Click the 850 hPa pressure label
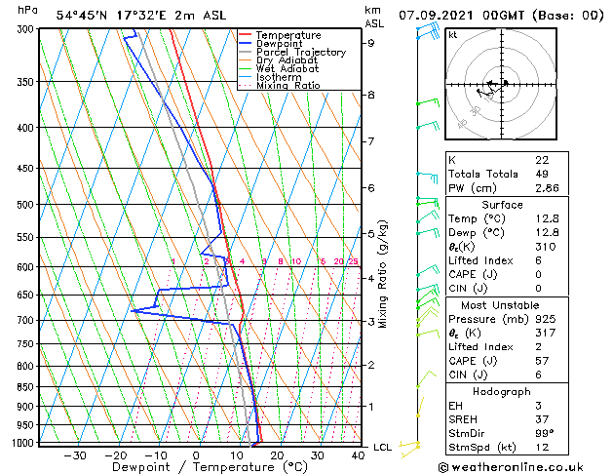613x474 pixels. pyautogui.click(x=27, y=387)
